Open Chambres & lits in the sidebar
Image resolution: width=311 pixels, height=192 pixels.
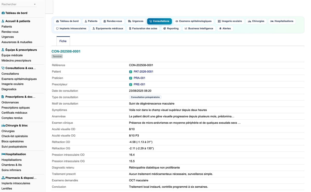pos(12,165)
